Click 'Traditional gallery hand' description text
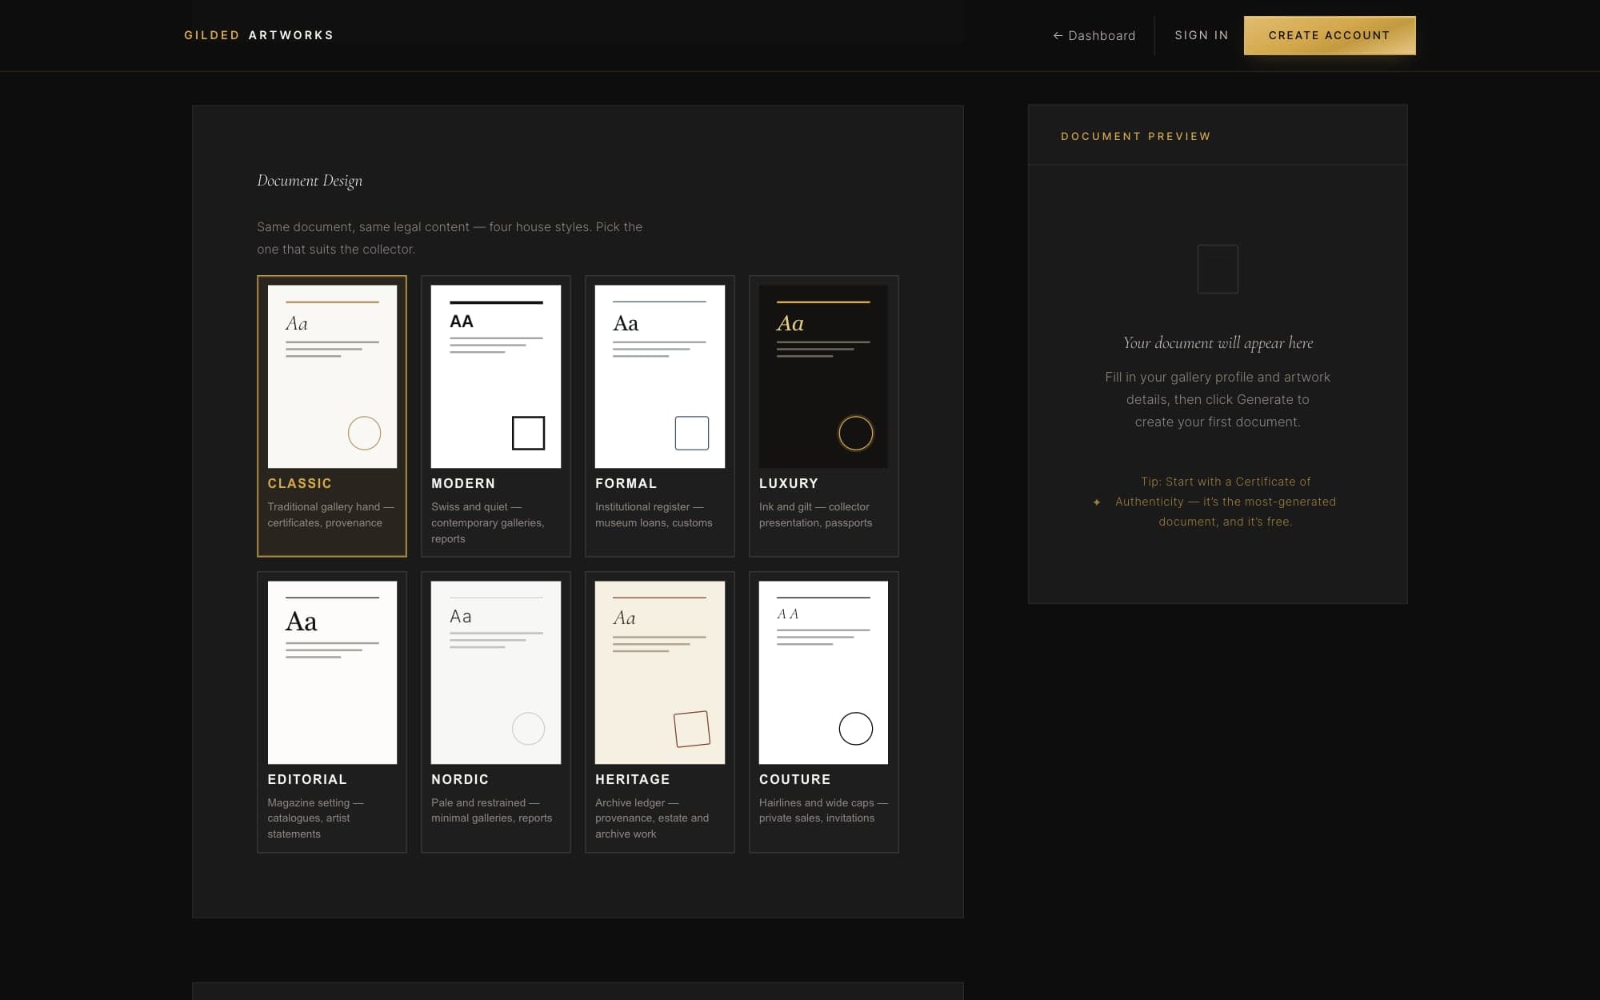 pyautogui.click(x=330, y=514)
